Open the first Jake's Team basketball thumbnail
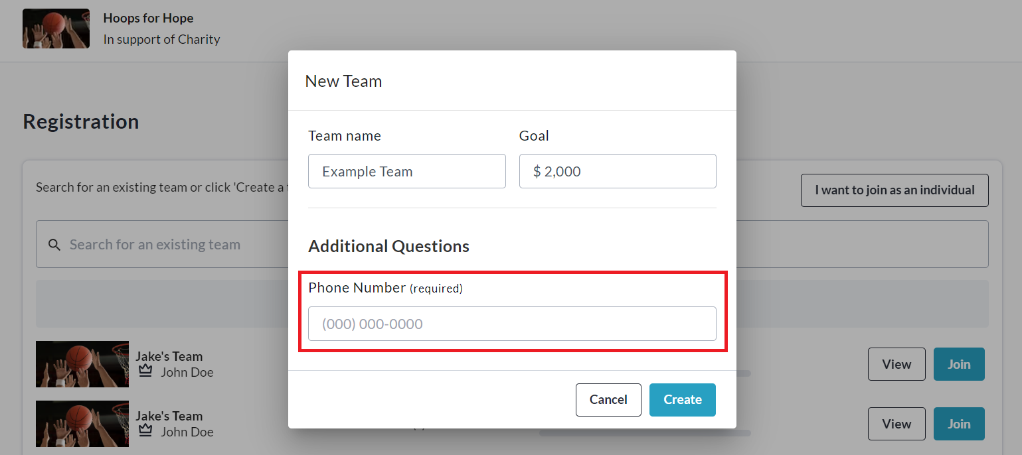 tap(82, 364)
